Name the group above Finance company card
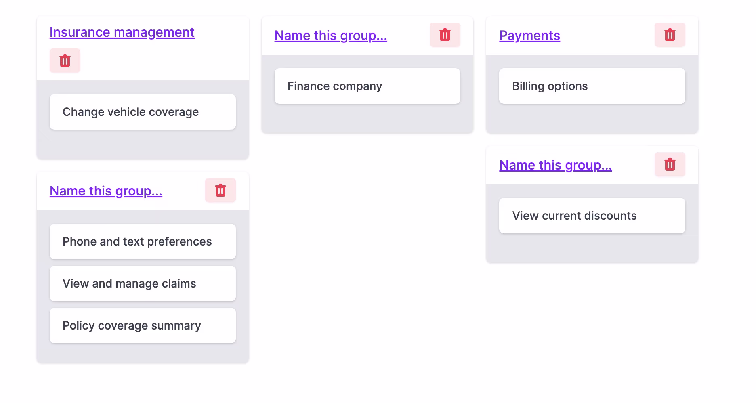The height and width of the screenshot is (403, 756). [x=331, y=36]
